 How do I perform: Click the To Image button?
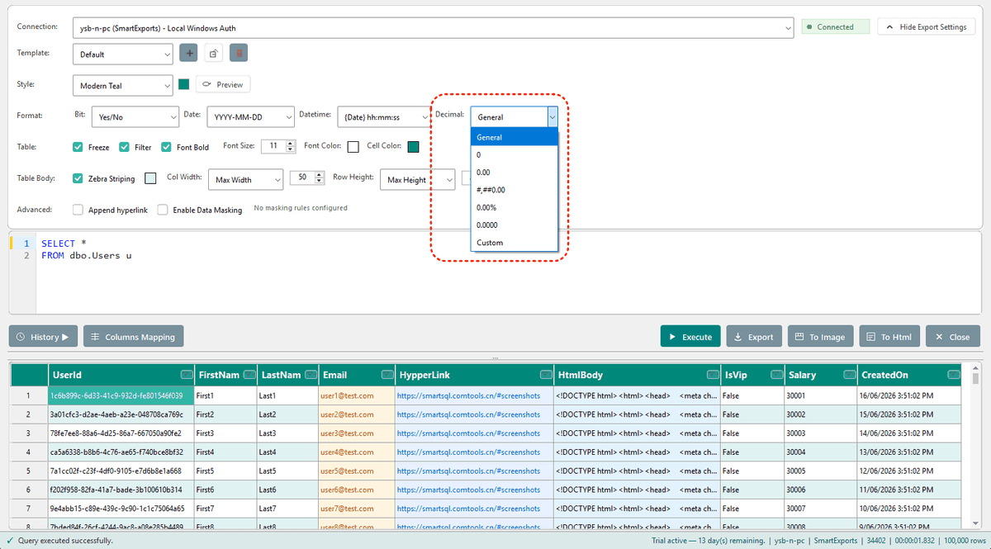pos(821,336)
